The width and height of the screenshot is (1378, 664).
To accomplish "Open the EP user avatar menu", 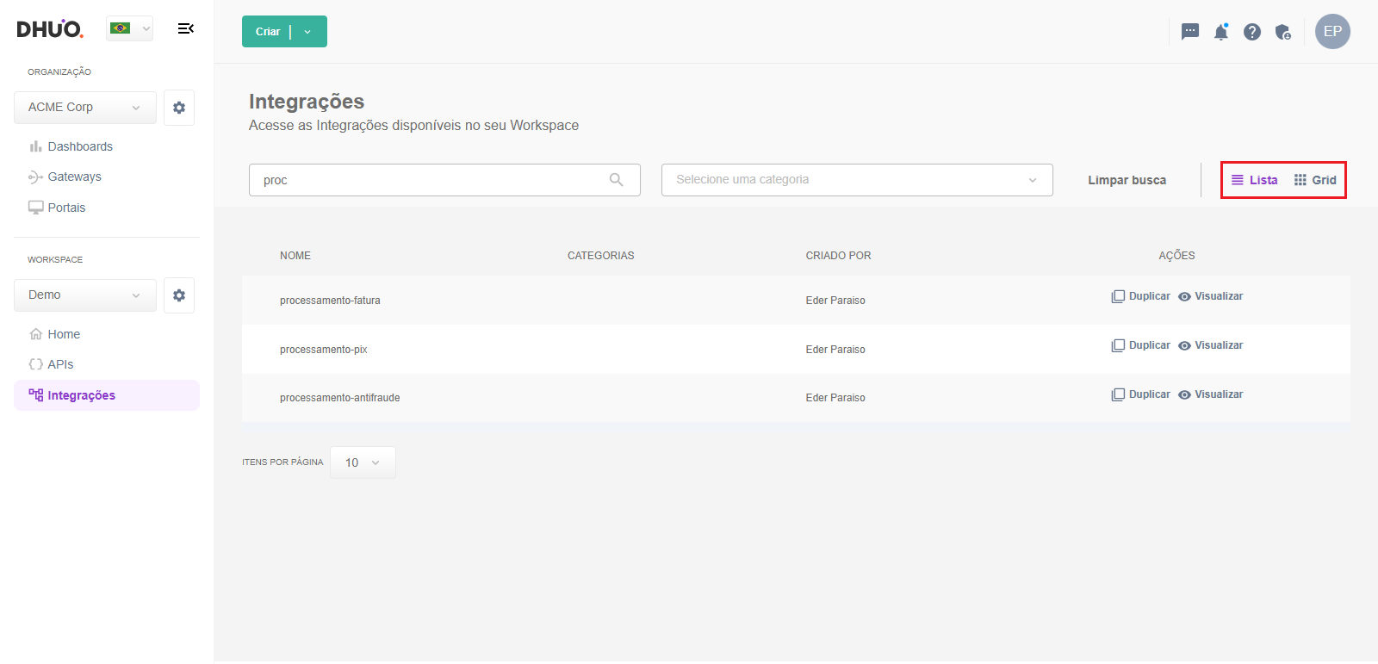I will [1332, 31].
